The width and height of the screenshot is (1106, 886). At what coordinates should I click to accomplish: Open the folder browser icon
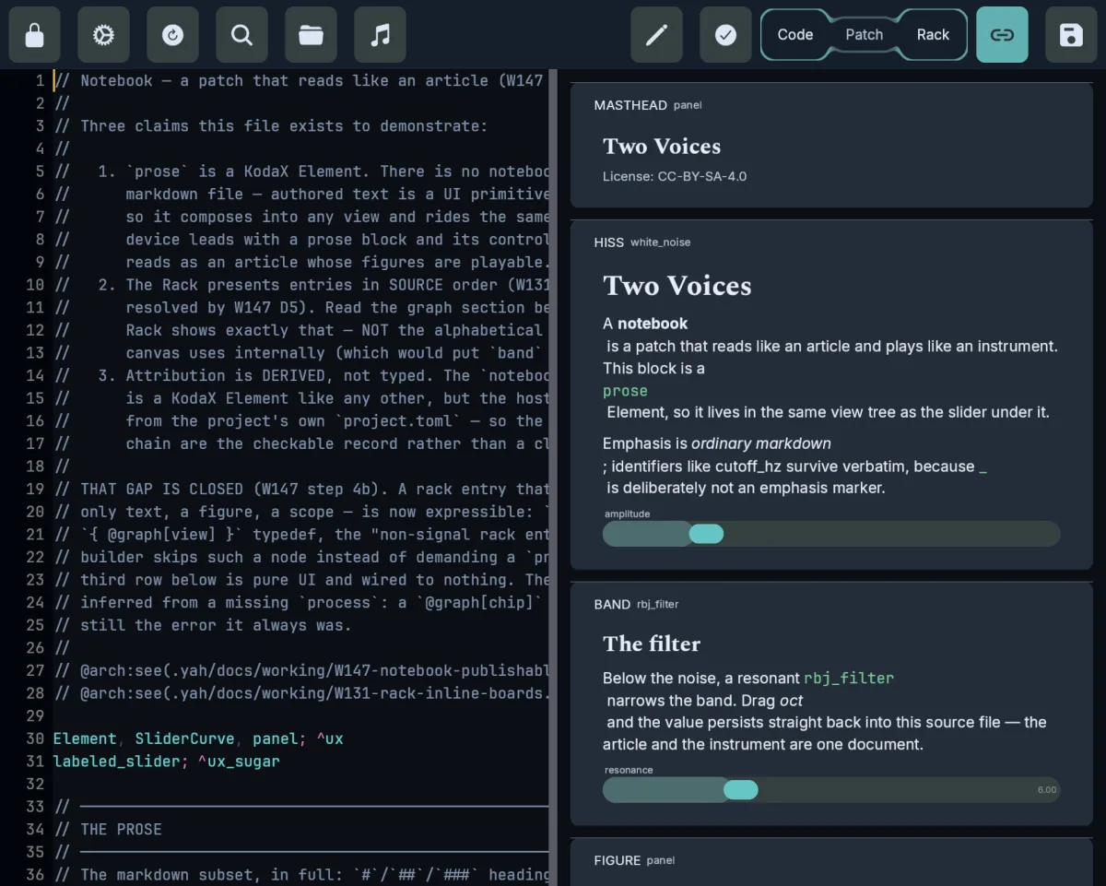click(312, 35)
